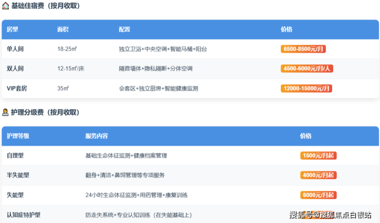Click the 4500-6000元/月/人 price badge
380x223 pixels.
307,68
